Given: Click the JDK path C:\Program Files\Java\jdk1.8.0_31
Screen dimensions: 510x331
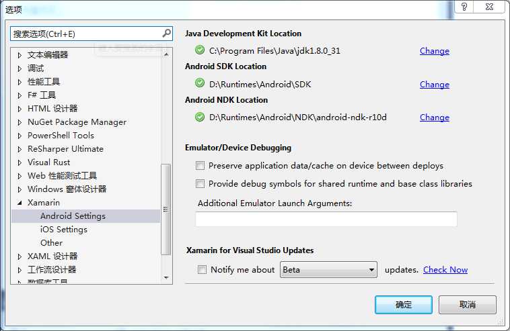Looking at the screenshot, I should [275, 51].
